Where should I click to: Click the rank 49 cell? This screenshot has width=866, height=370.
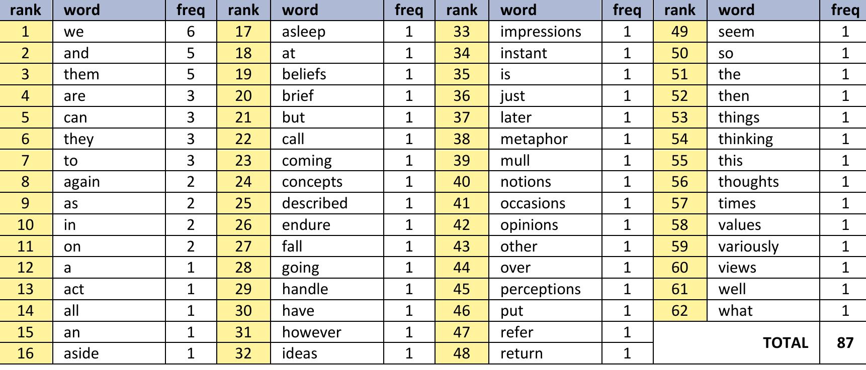(x=679, y=32)
